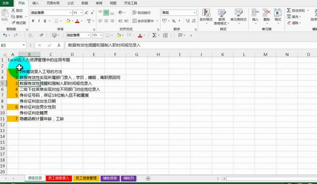Screen dimensions: 317x184
Task: Click the text orientation icon
Action: point(121,13)
